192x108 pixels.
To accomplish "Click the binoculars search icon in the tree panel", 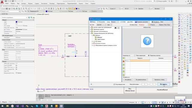I will point(115,28).
